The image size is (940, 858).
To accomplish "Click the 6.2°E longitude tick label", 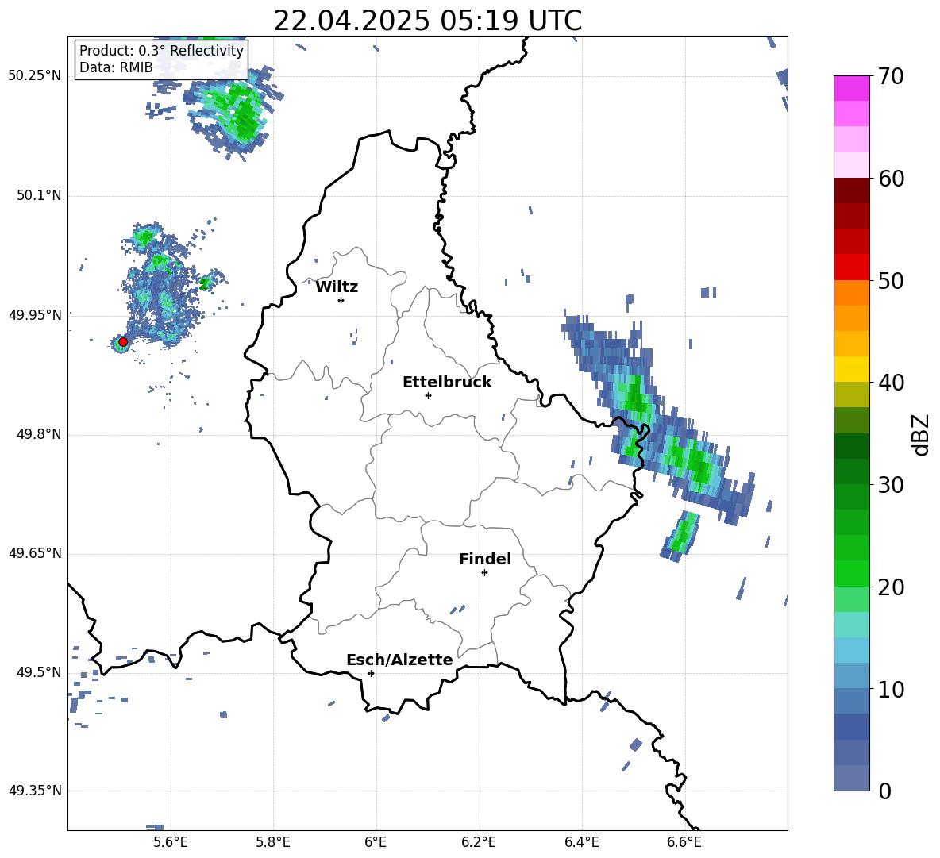I will click(479, 843).
